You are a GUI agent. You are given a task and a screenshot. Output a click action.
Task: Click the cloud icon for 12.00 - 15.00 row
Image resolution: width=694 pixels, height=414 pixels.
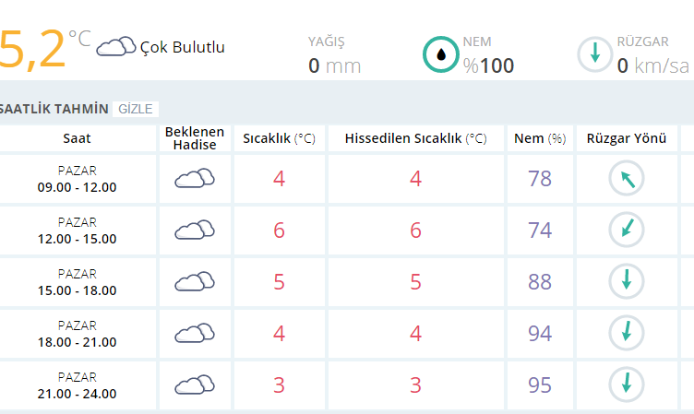pyautogui.click(x=195, y=230)
